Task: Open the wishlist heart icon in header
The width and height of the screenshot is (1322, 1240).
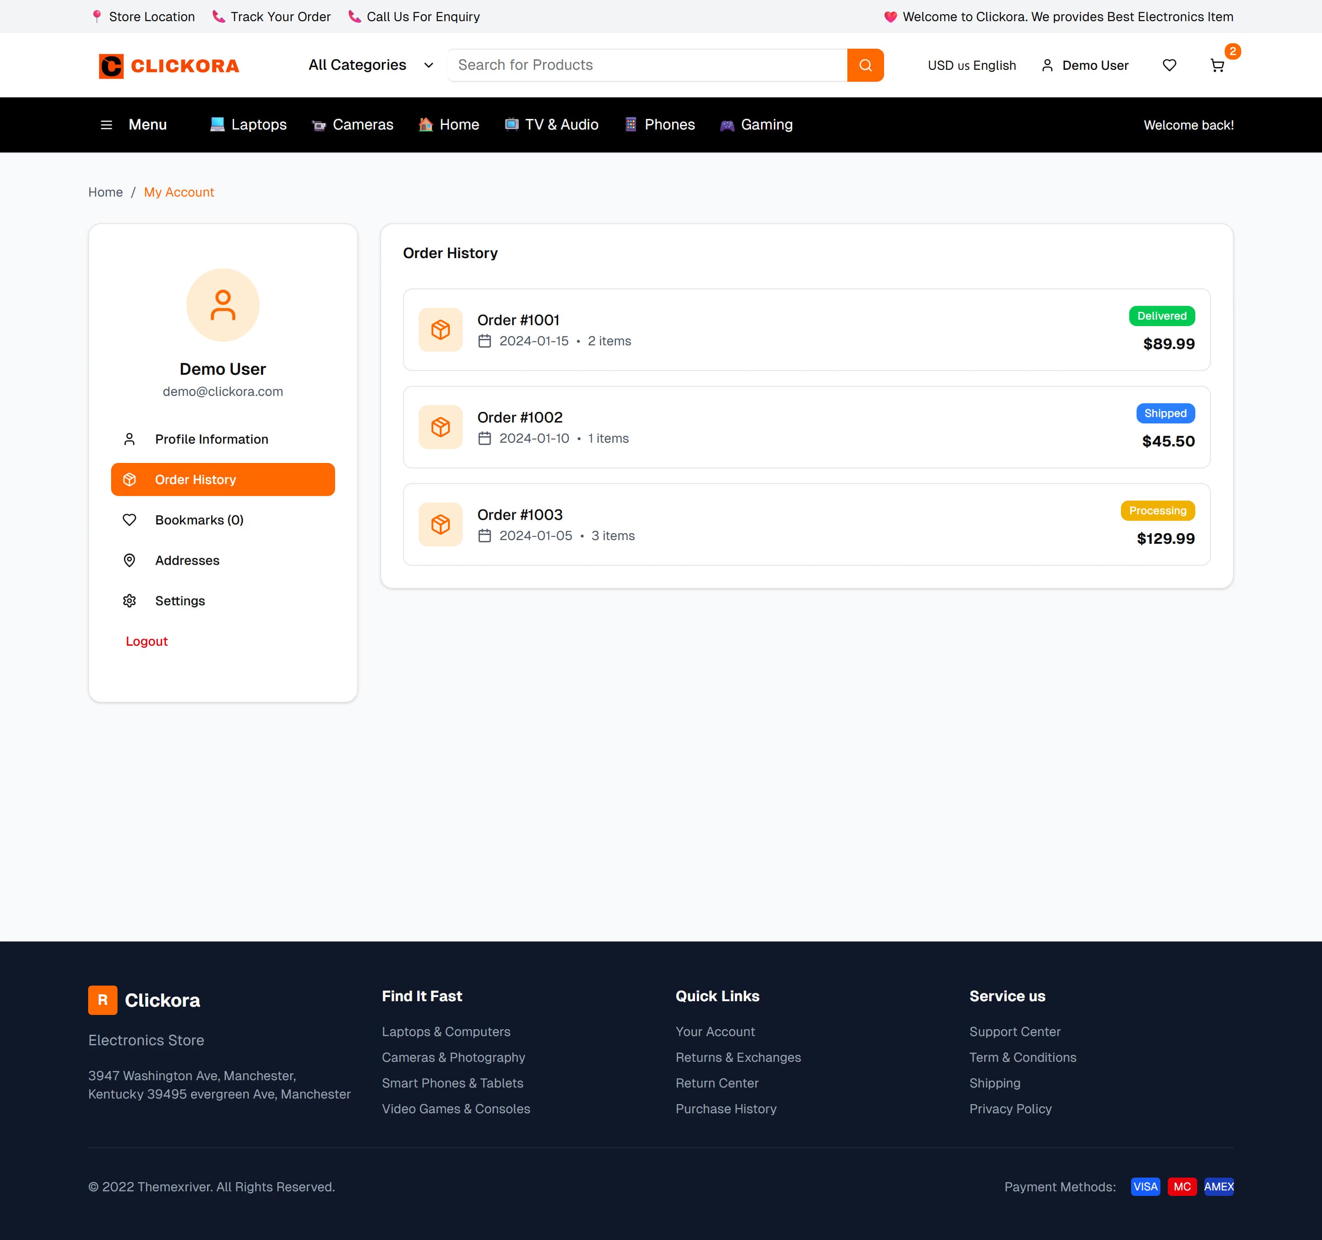Action: (1169, 65)
